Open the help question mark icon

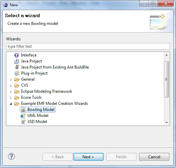pyautogui.click(x=11, y=156)
